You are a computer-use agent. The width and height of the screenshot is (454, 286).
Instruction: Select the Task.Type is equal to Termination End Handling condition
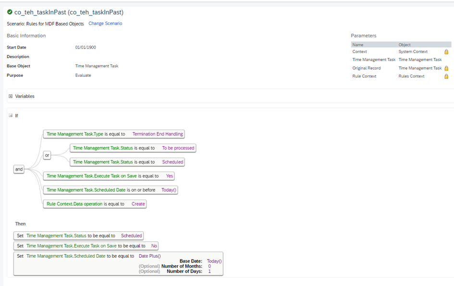[x=114, y=134]
